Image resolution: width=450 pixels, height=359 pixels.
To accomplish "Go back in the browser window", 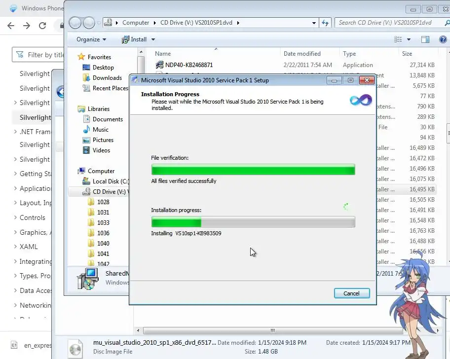I will [11, 26].
